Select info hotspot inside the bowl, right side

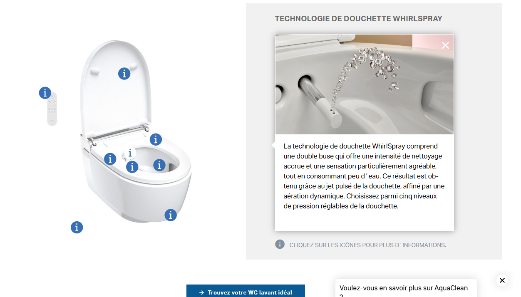pyautogui.click(x=159, y=165)
